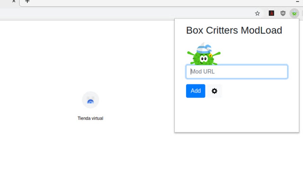
Task: Open ModLoad settings with the gear icon
Action: 214,91
